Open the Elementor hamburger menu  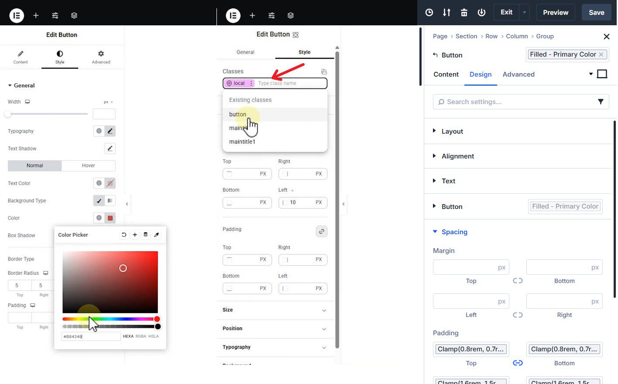(17, 15)
